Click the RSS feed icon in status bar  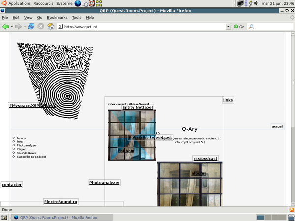(291, 210)
